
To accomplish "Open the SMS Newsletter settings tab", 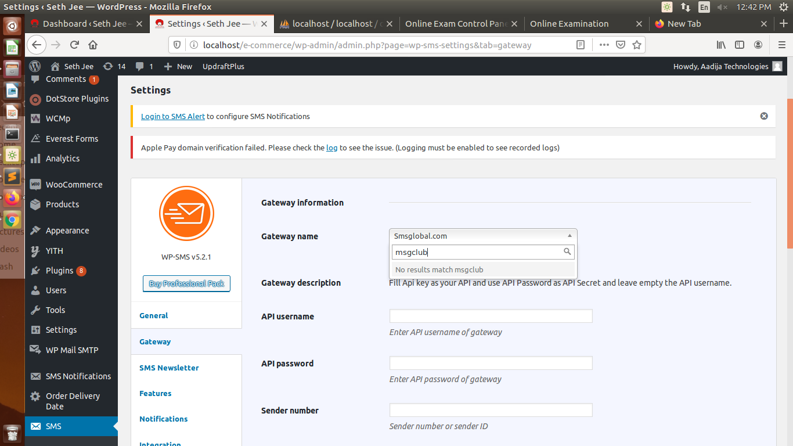I will [169, 368].
